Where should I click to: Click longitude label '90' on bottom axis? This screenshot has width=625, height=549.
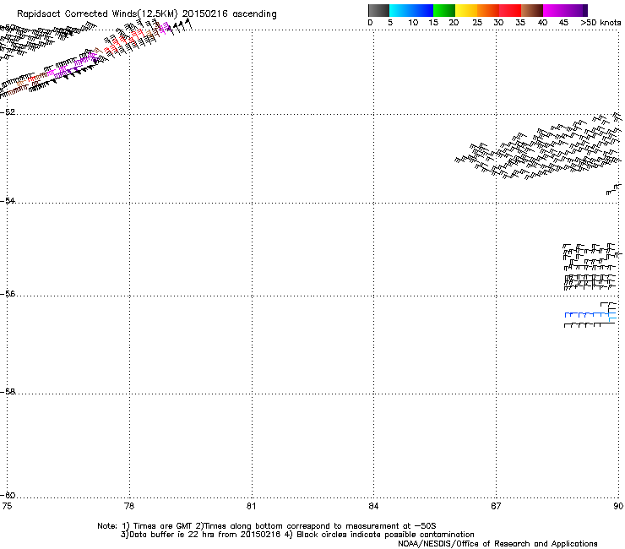[618, 506]
